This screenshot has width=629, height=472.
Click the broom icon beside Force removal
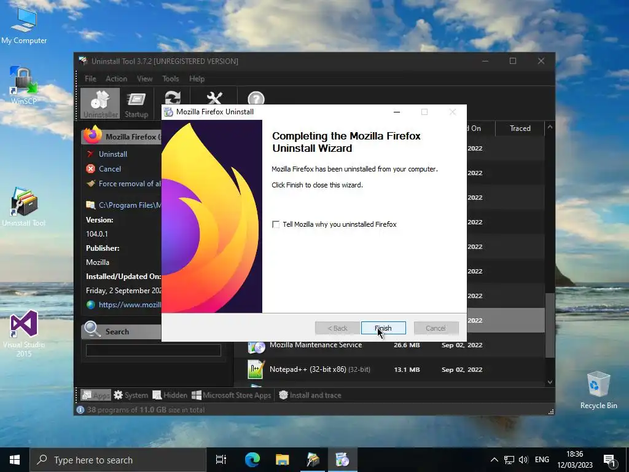(x=91, y=183)
